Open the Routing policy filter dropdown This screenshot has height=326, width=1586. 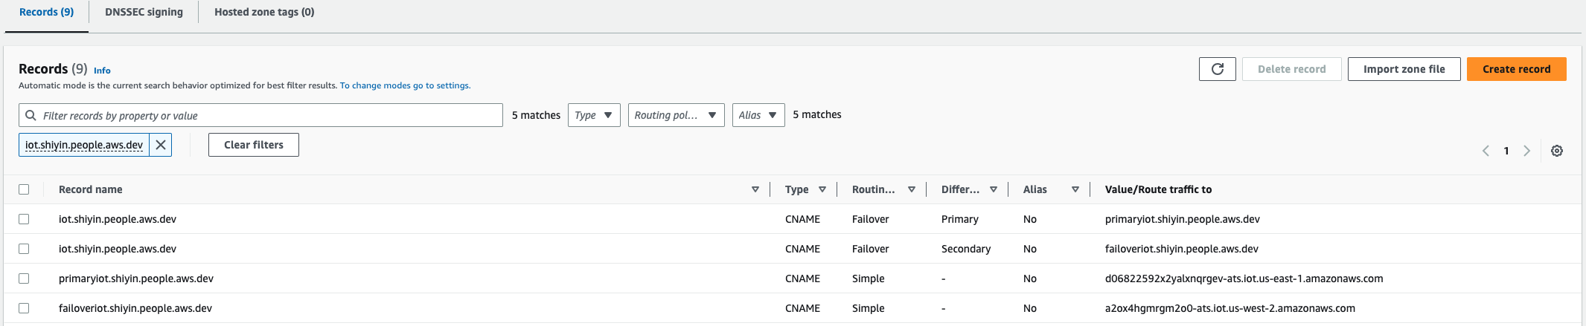pos(676,115)
